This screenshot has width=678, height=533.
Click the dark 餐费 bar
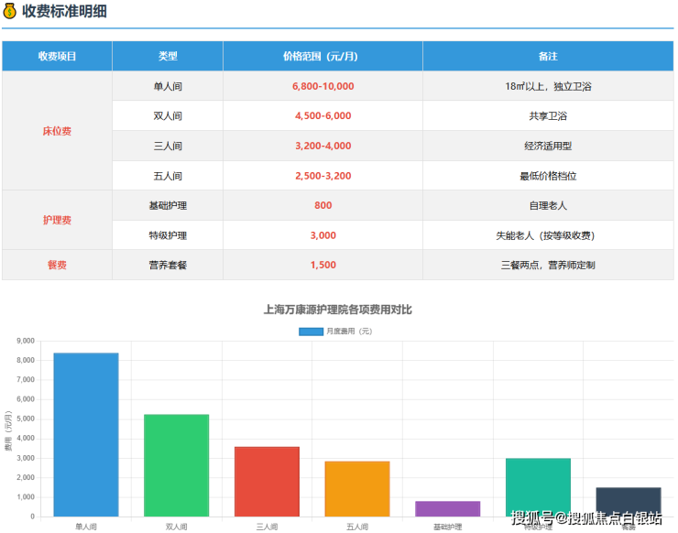tap(628, 501)
